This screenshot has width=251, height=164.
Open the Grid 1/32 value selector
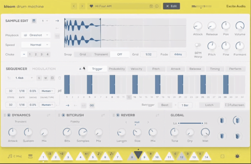(148, 54)
